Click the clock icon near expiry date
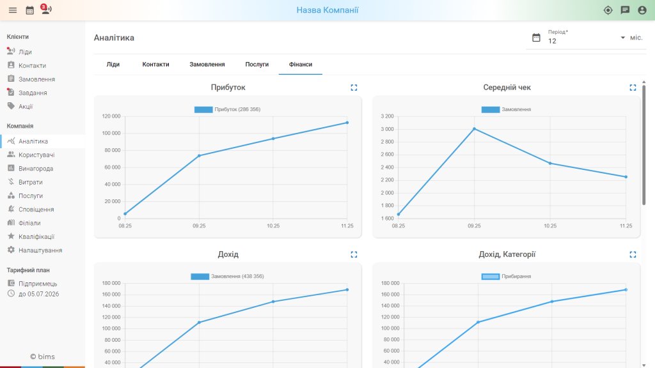Screen dimensions: 655x368 (x=11, y=294)
